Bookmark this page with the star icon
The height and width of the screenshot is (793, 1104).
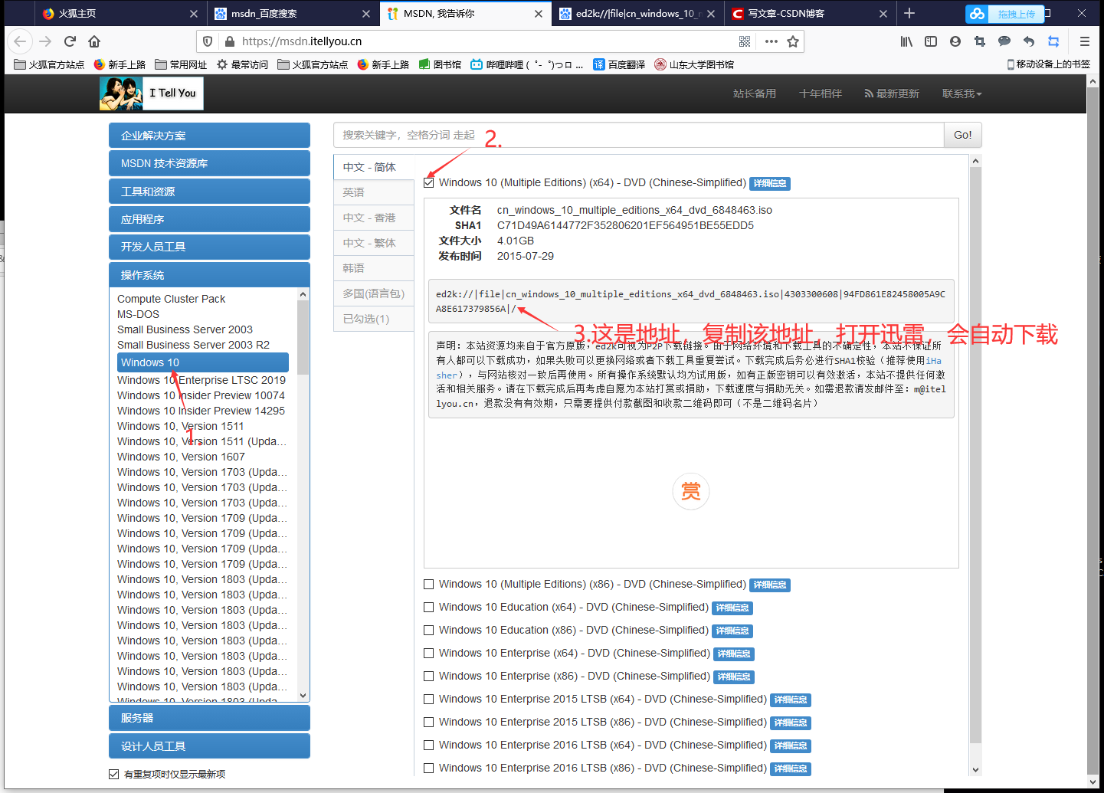(x=793, y=41)
